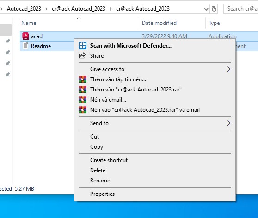Screen dimensions: 258x218
Task: Click the 3/29/2022 9:40 AM date cell
Action: pos(165,36)
